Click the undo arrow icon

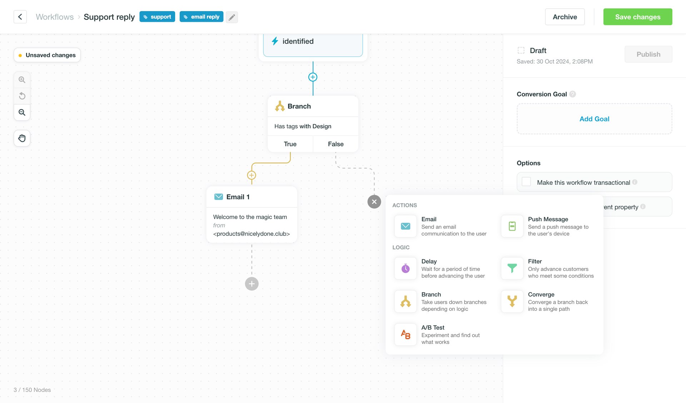pyautogui.click(x=22, y=96)
